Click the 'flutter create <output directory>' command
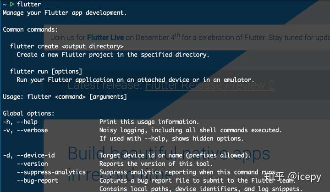 (x=66, y=46)
